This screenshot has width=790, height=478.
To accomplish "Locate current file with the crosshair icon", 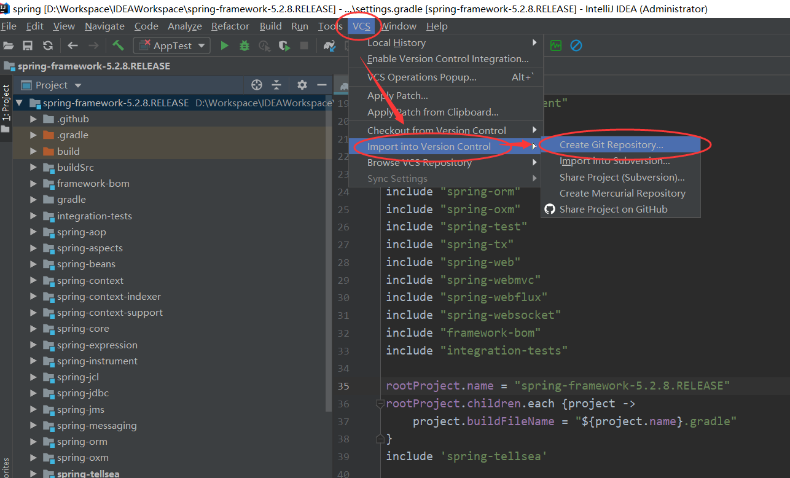I will click(257, 85).
